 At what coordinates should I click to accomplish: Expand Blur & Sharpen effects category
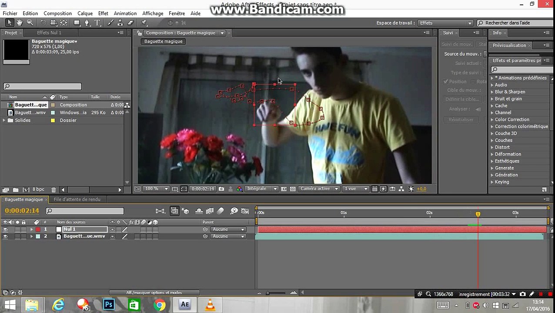[x=492, y=92]
